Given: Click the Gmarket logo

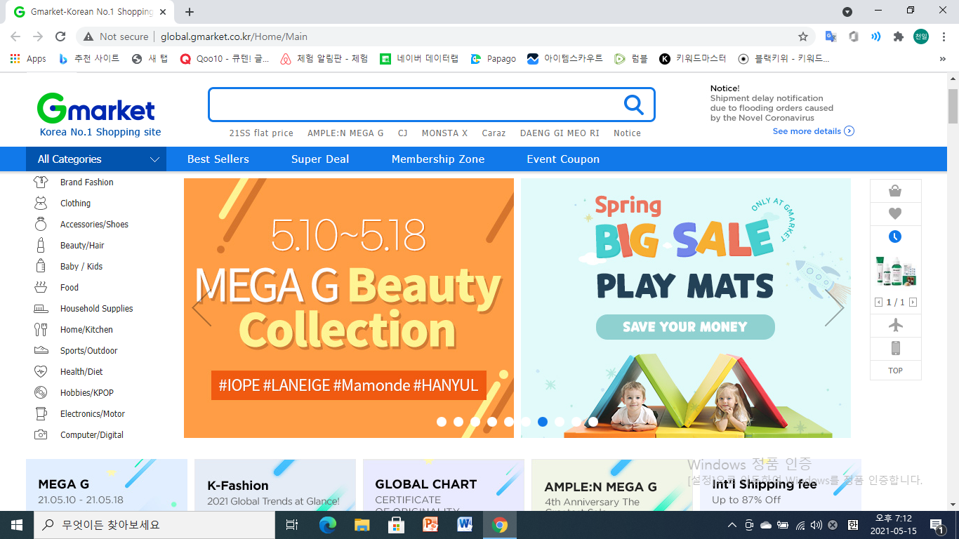Looking at the screenshot, I should tap(96, 109).
